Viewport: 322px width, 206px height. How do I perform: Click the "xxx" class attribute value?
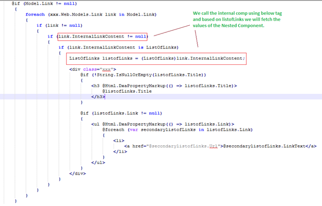(106, 70)
